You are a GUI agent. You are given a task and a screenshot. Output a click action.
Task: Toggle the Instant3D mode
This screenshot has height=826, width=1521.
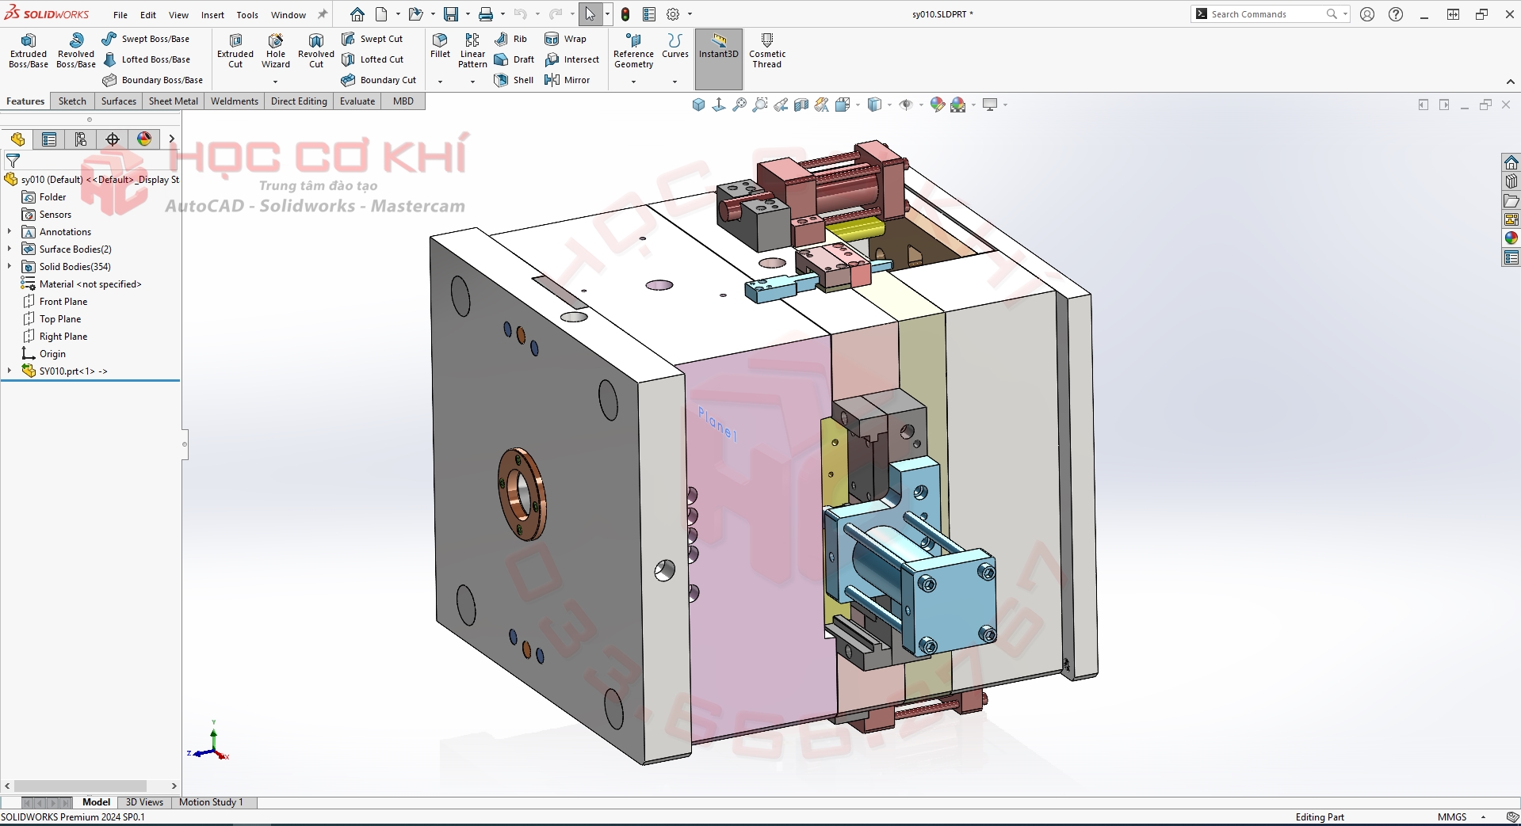[719, 59]
